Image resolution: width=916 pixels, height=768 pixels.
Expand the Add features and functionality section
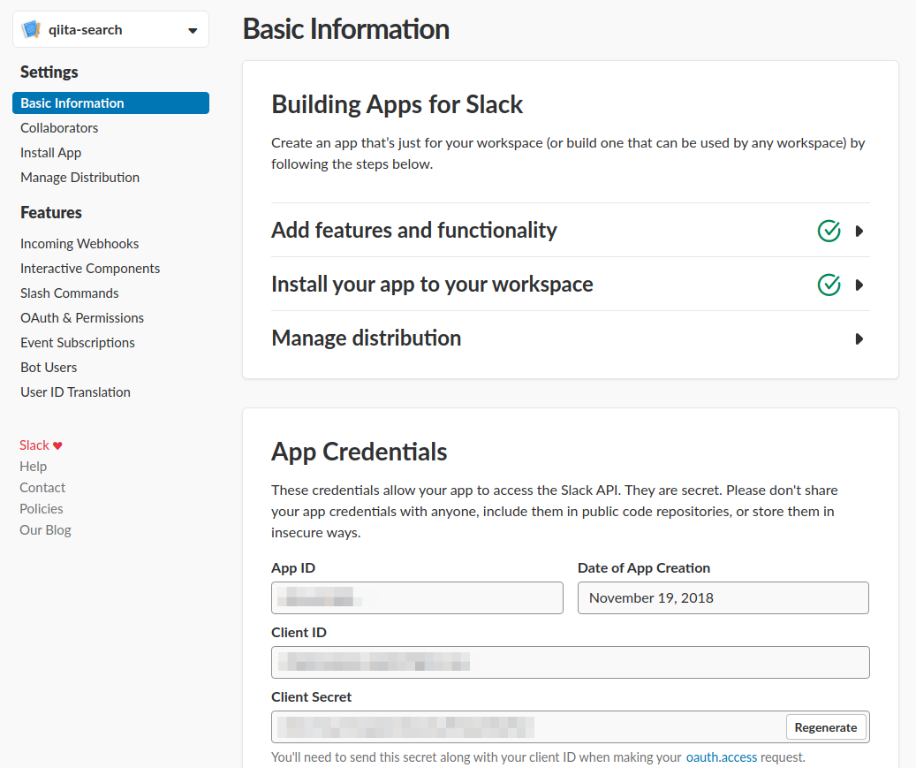click(x=570, y=231)
